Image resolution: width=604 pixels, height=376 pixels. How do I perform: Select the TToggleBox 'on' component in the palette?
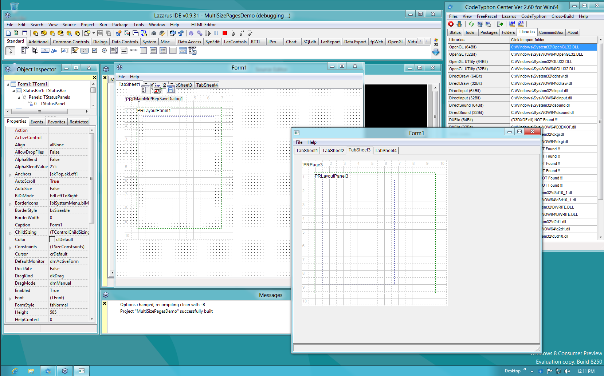tap(84, 51)
